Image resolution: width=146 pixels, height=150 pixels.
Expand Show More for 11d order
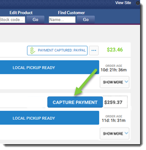point(115,134)
